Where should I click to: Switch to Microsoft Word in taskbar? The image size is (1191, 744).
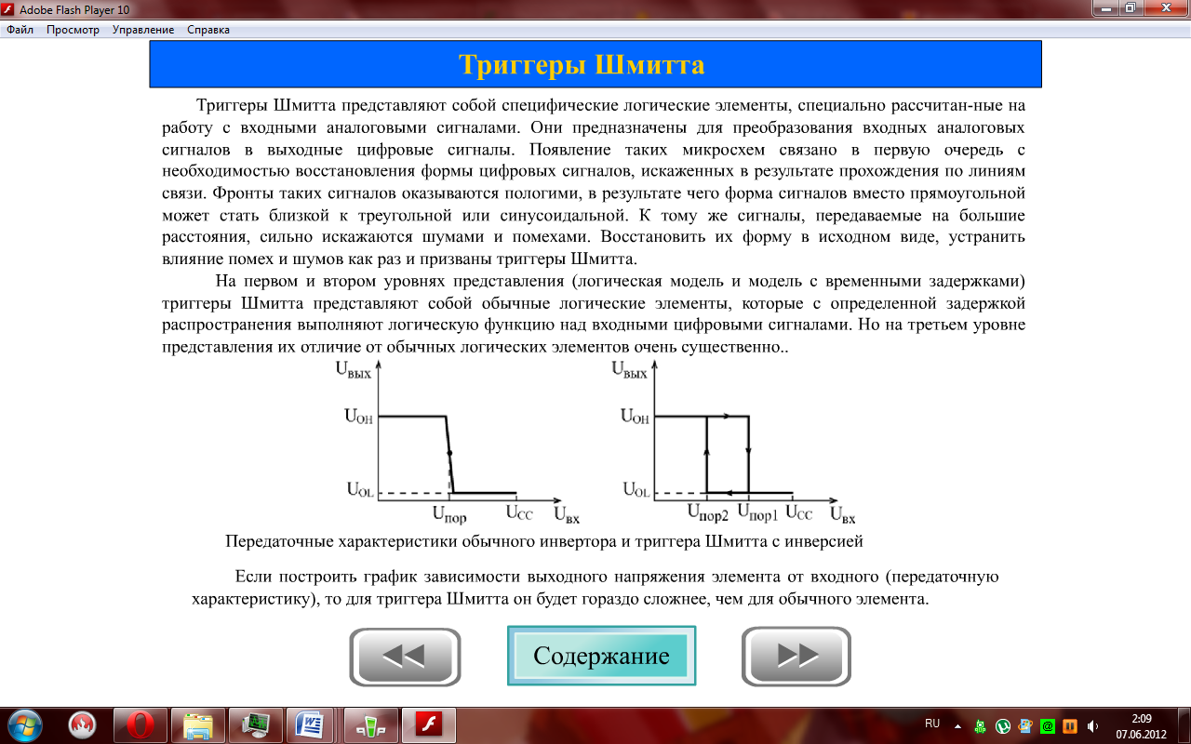pyautogui.click(x=311, y=724)
